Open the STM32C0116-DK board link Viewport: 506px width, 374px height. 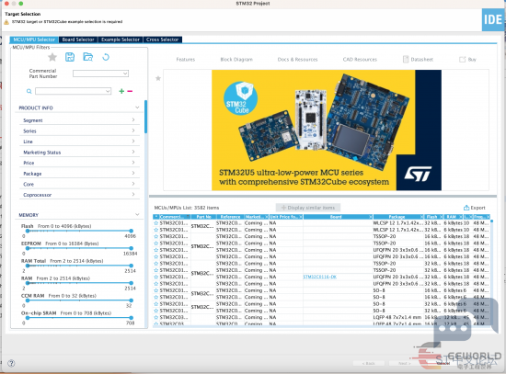[x=320, y=277]
